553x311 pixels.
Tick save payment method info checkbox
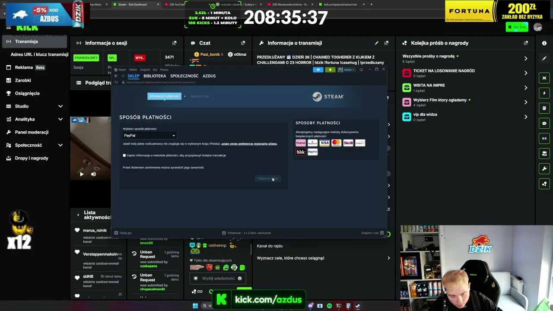[124, 155]
